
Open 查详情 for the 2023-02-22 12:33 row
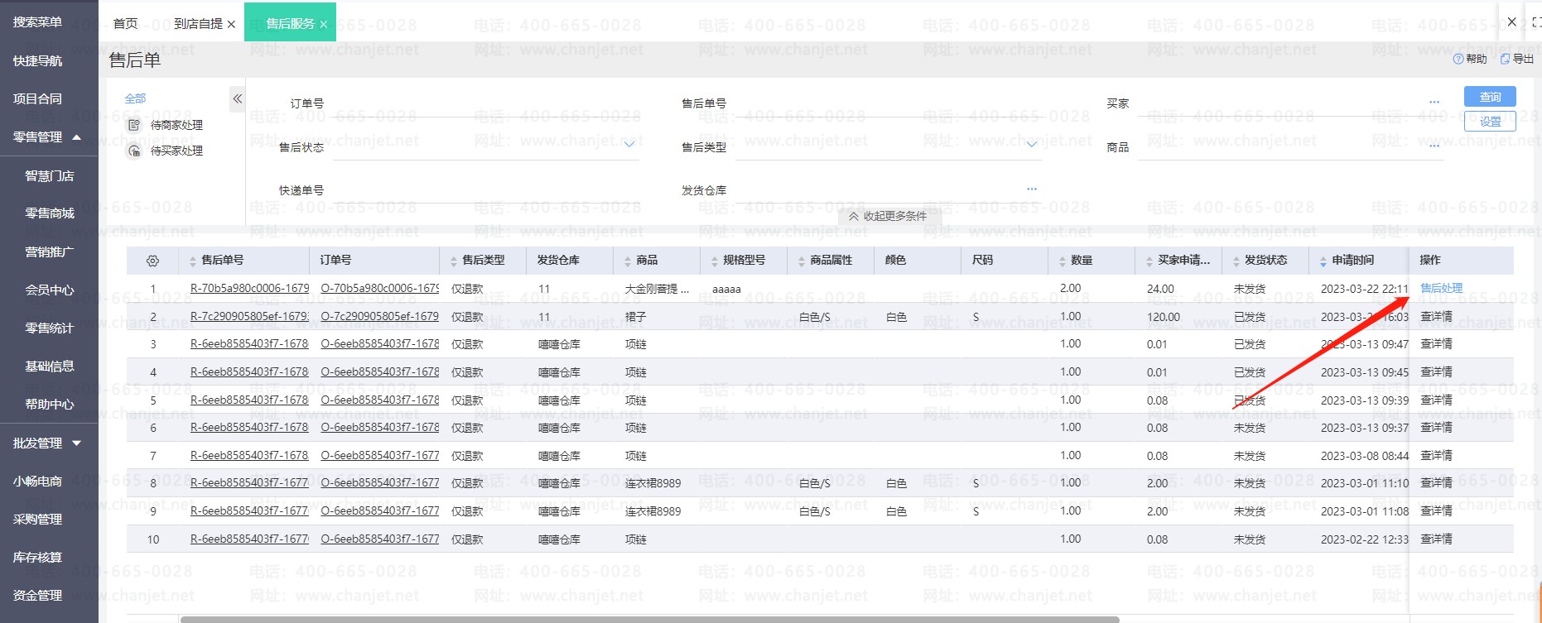pos(1437,539)
